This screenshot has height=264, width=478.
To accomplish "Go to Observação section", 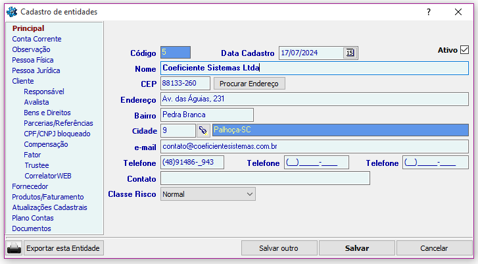I will tap(31, 49).
